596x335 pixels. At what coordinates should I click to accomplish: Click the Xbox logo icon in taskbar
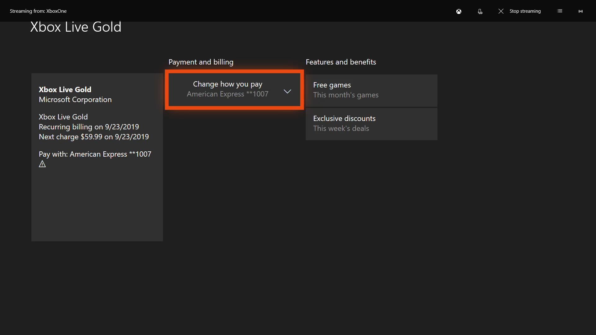459,11
